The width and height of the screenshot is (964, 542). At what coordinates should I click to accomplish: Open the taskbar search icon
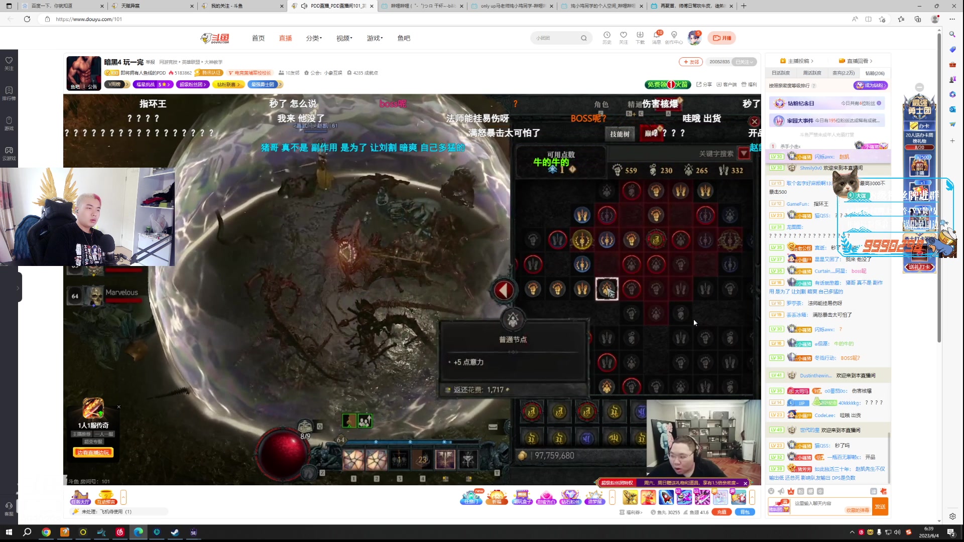coord(27,532)
